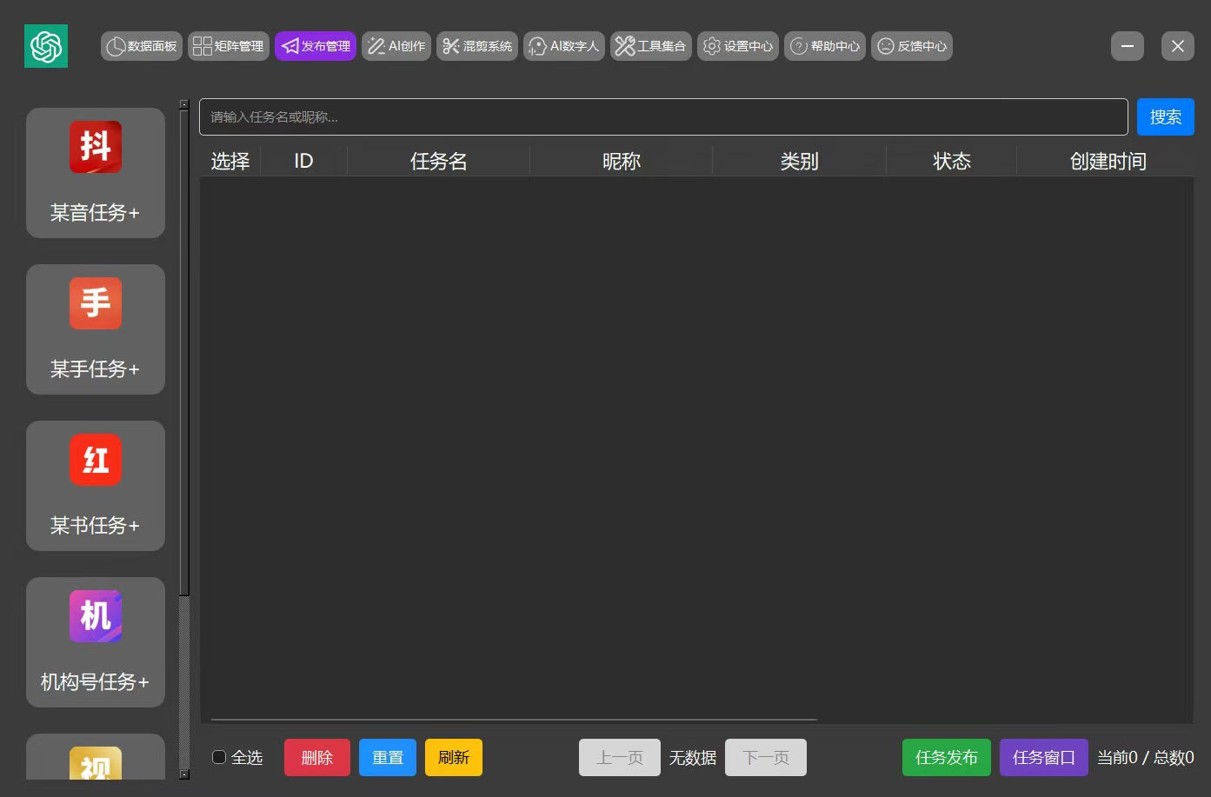1211x797 pixels.
Task: Click the 搜索 search button
Action: [1165, 116]
